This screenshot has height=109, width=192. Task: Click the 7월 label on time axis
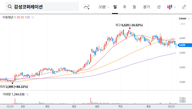120,106
